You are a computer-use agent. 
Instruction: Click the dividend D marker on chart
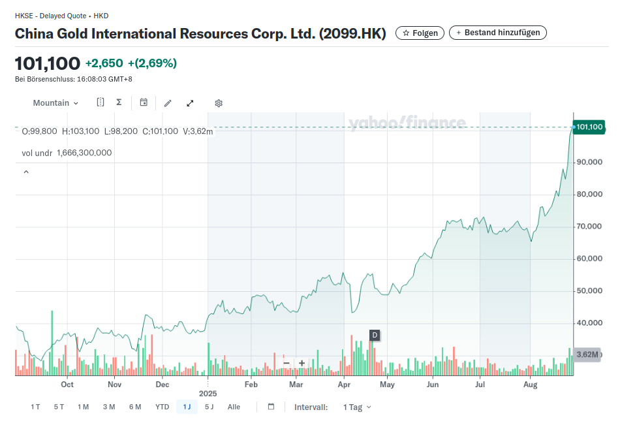click(375, 336)
